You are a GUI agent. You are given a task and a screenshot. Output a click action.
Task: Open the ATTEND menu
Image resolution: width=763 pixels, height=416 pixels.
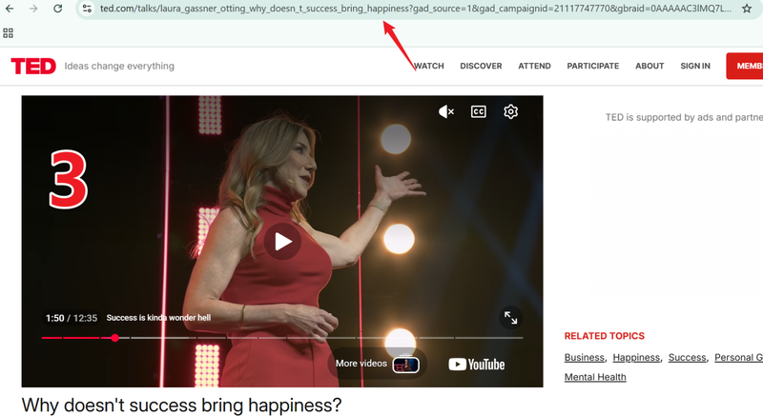534,66
